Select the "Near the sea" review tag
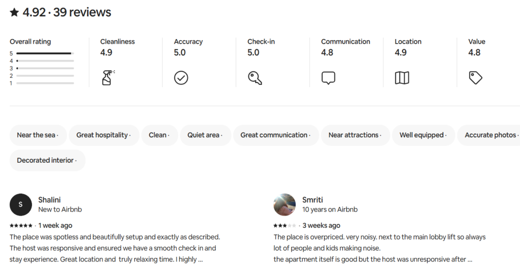 [x=38, y=135]
